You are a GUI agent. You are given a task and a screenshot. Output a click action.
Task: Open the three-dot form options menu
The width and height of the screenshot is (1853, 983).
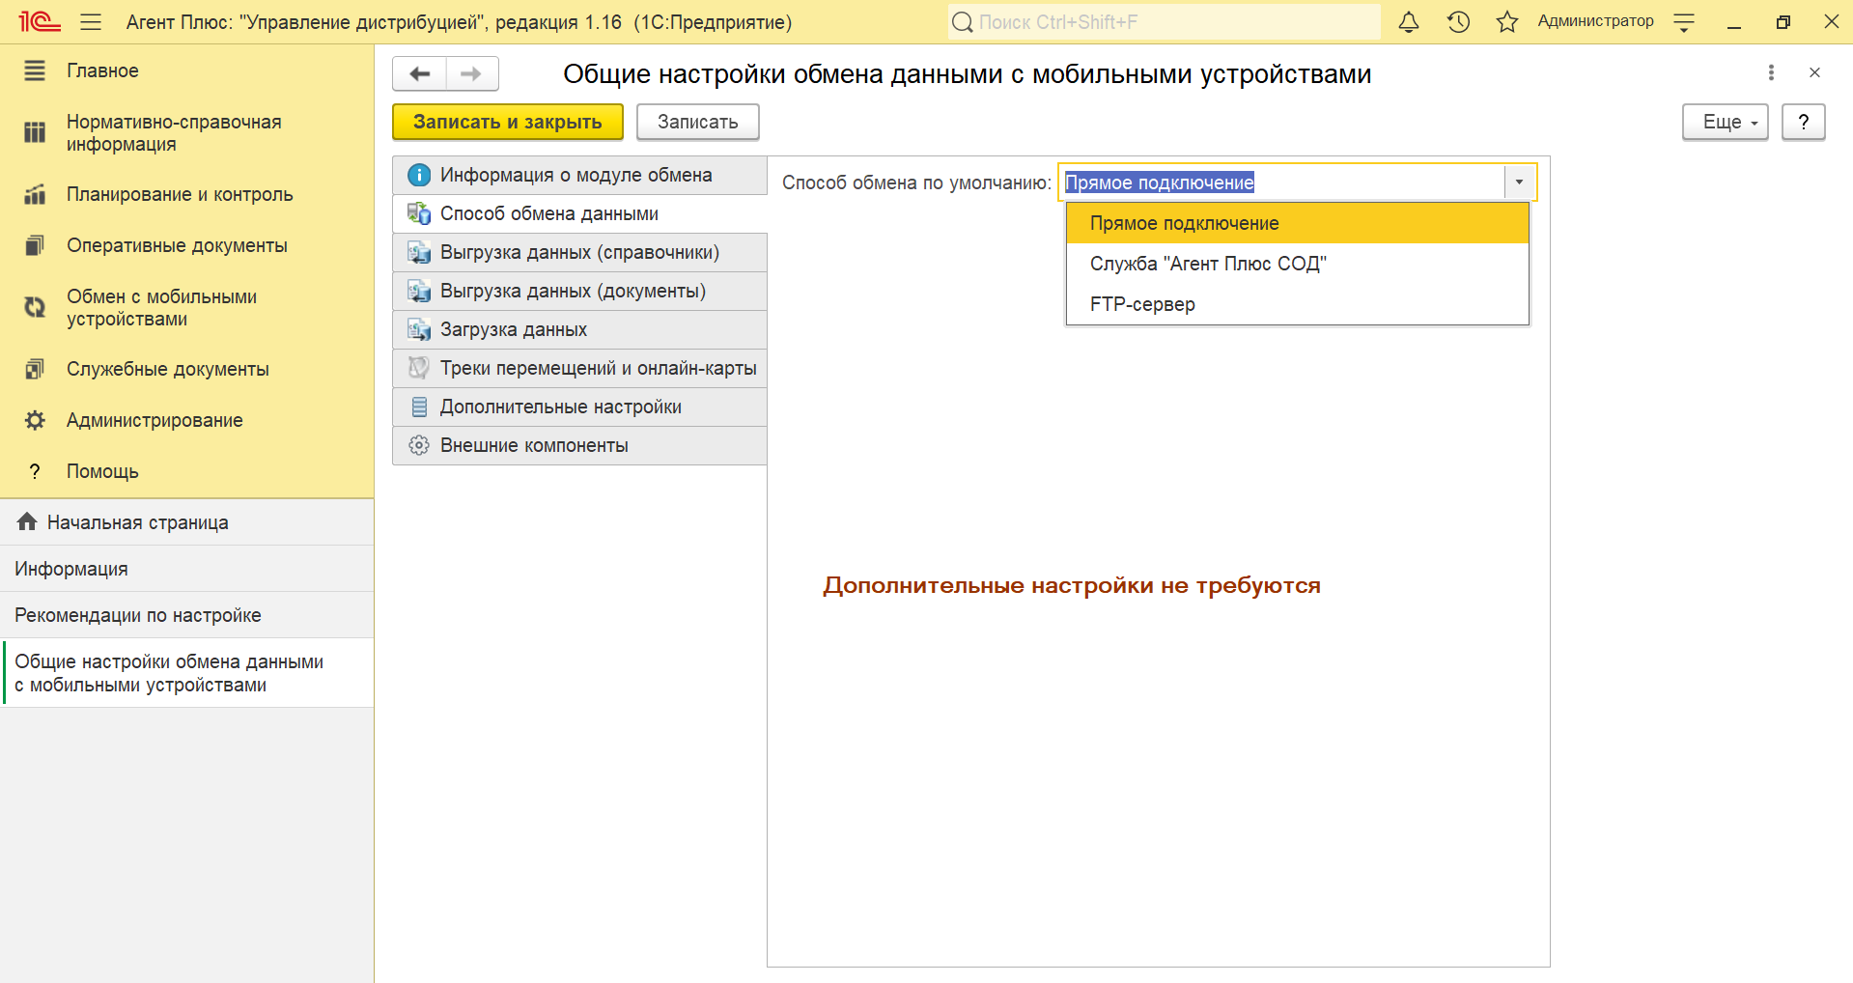point(1770,72)
